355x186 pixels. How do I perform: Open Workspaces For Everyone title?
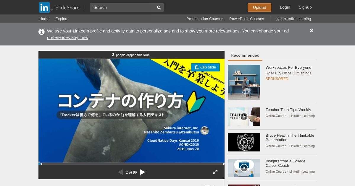pyautogui.click(x=288, y=68)
